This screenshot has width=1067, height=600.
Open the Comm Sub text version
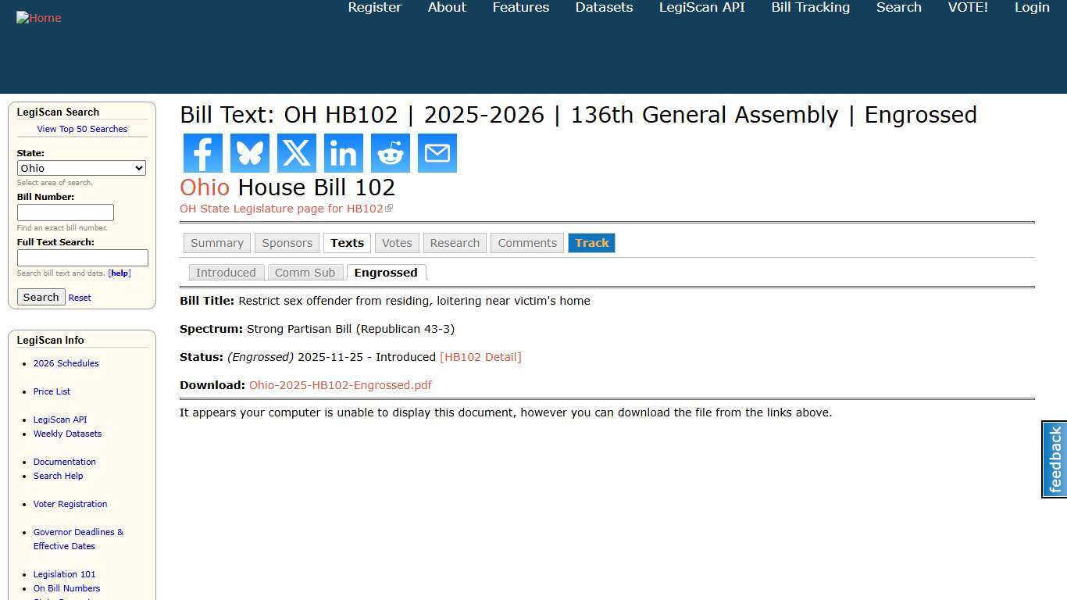click(x=305, y=272)
